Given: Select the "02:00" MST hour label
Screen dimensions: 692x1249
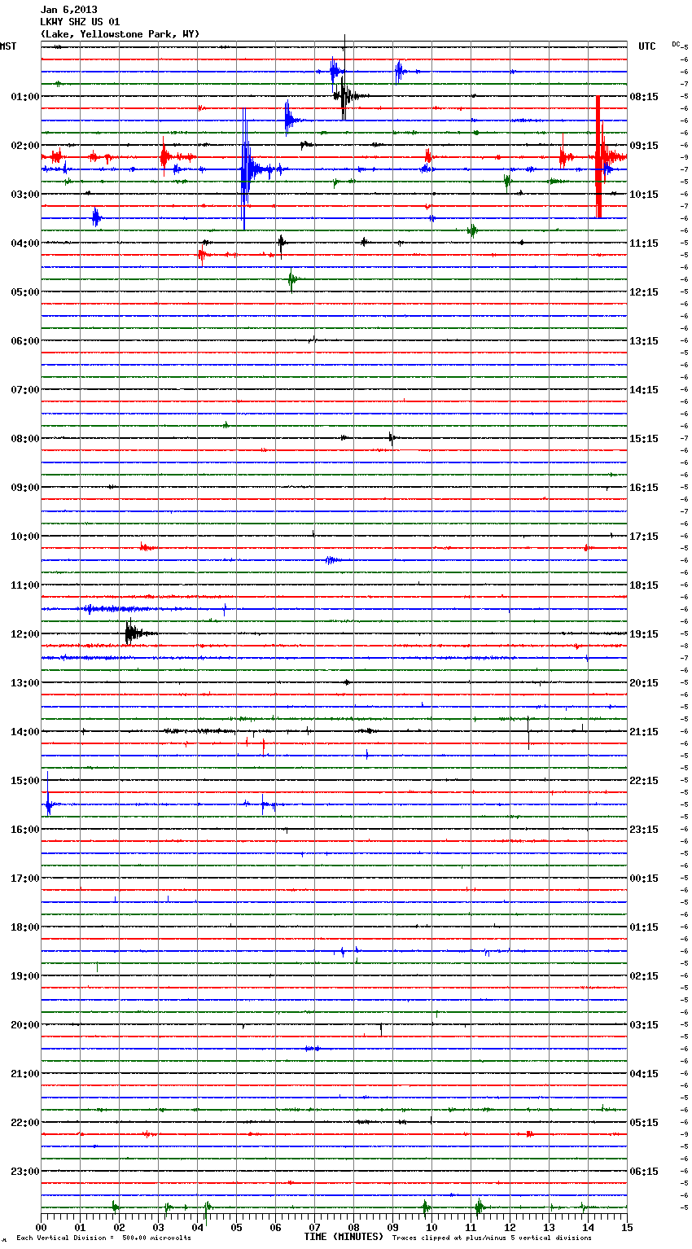Looking at the screenshot, I should tap(25, 145).
